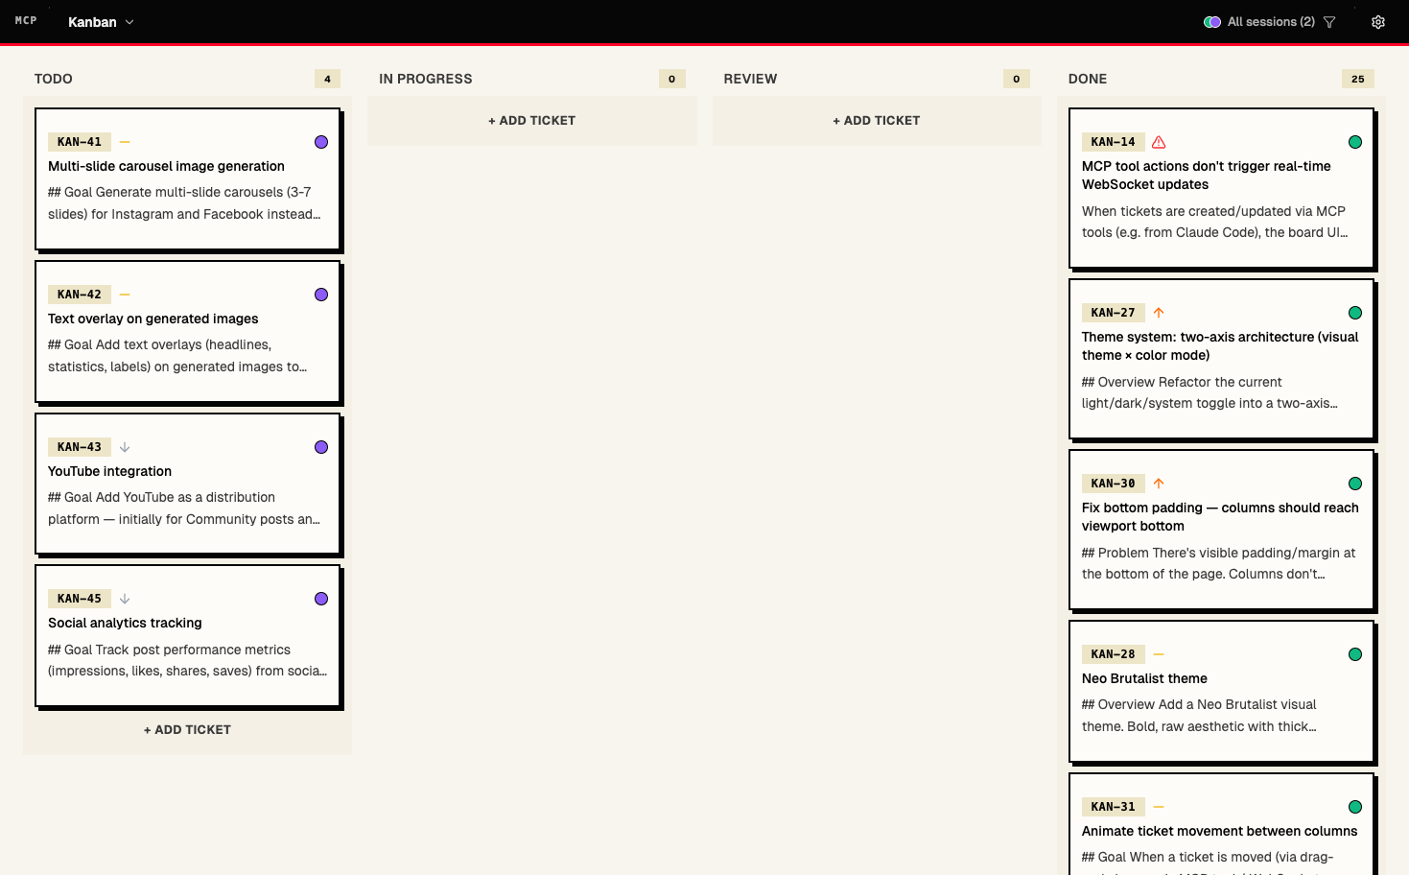
Task: Click the KAN-43 ticket ID badge
Action: (80, 447)
